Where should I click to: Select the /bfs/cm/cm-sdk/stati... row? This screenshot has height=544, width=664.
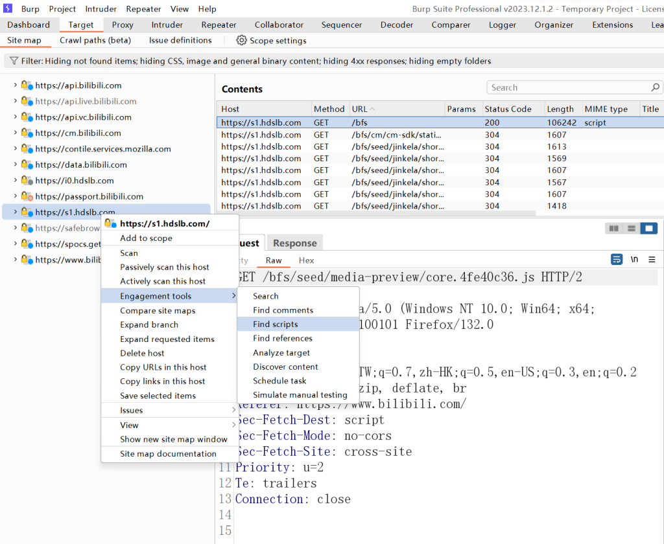click(x=440, y=135)
